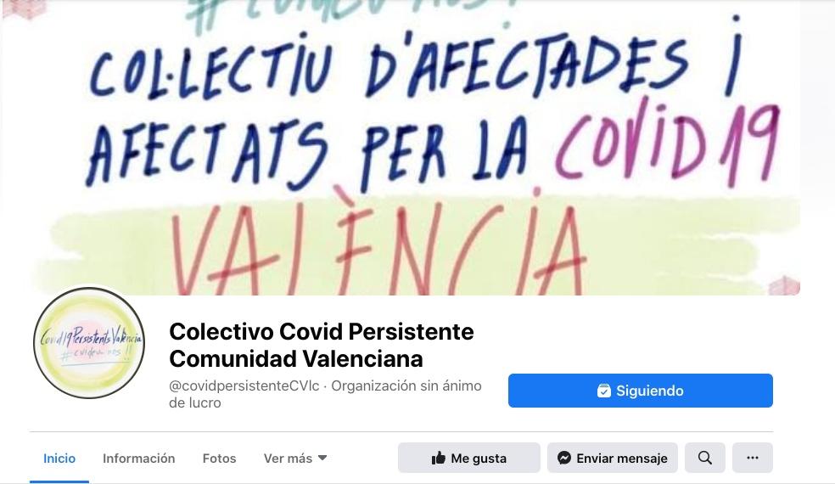
Task: Click the page title Colectivo Covid Persistente
Action: (321, 331)
